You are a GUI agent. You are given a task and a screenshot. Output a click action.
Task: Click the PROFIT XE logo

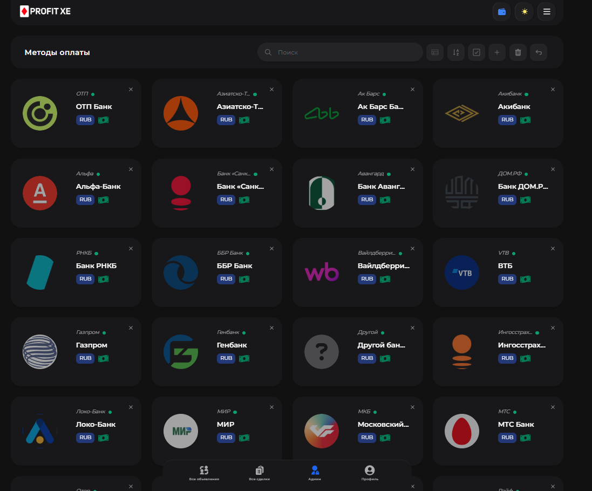pos(45,11)
